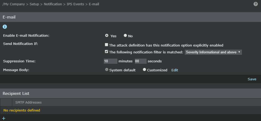Open the help question mark icon
This screenshot has height=121, width=261.
click(255, 4)
